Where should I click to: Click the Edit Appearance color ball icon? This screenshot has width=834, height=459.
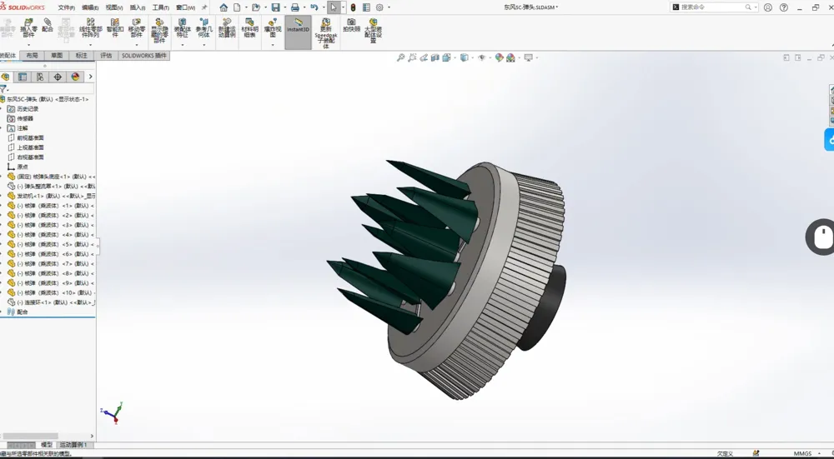(499, 58)
